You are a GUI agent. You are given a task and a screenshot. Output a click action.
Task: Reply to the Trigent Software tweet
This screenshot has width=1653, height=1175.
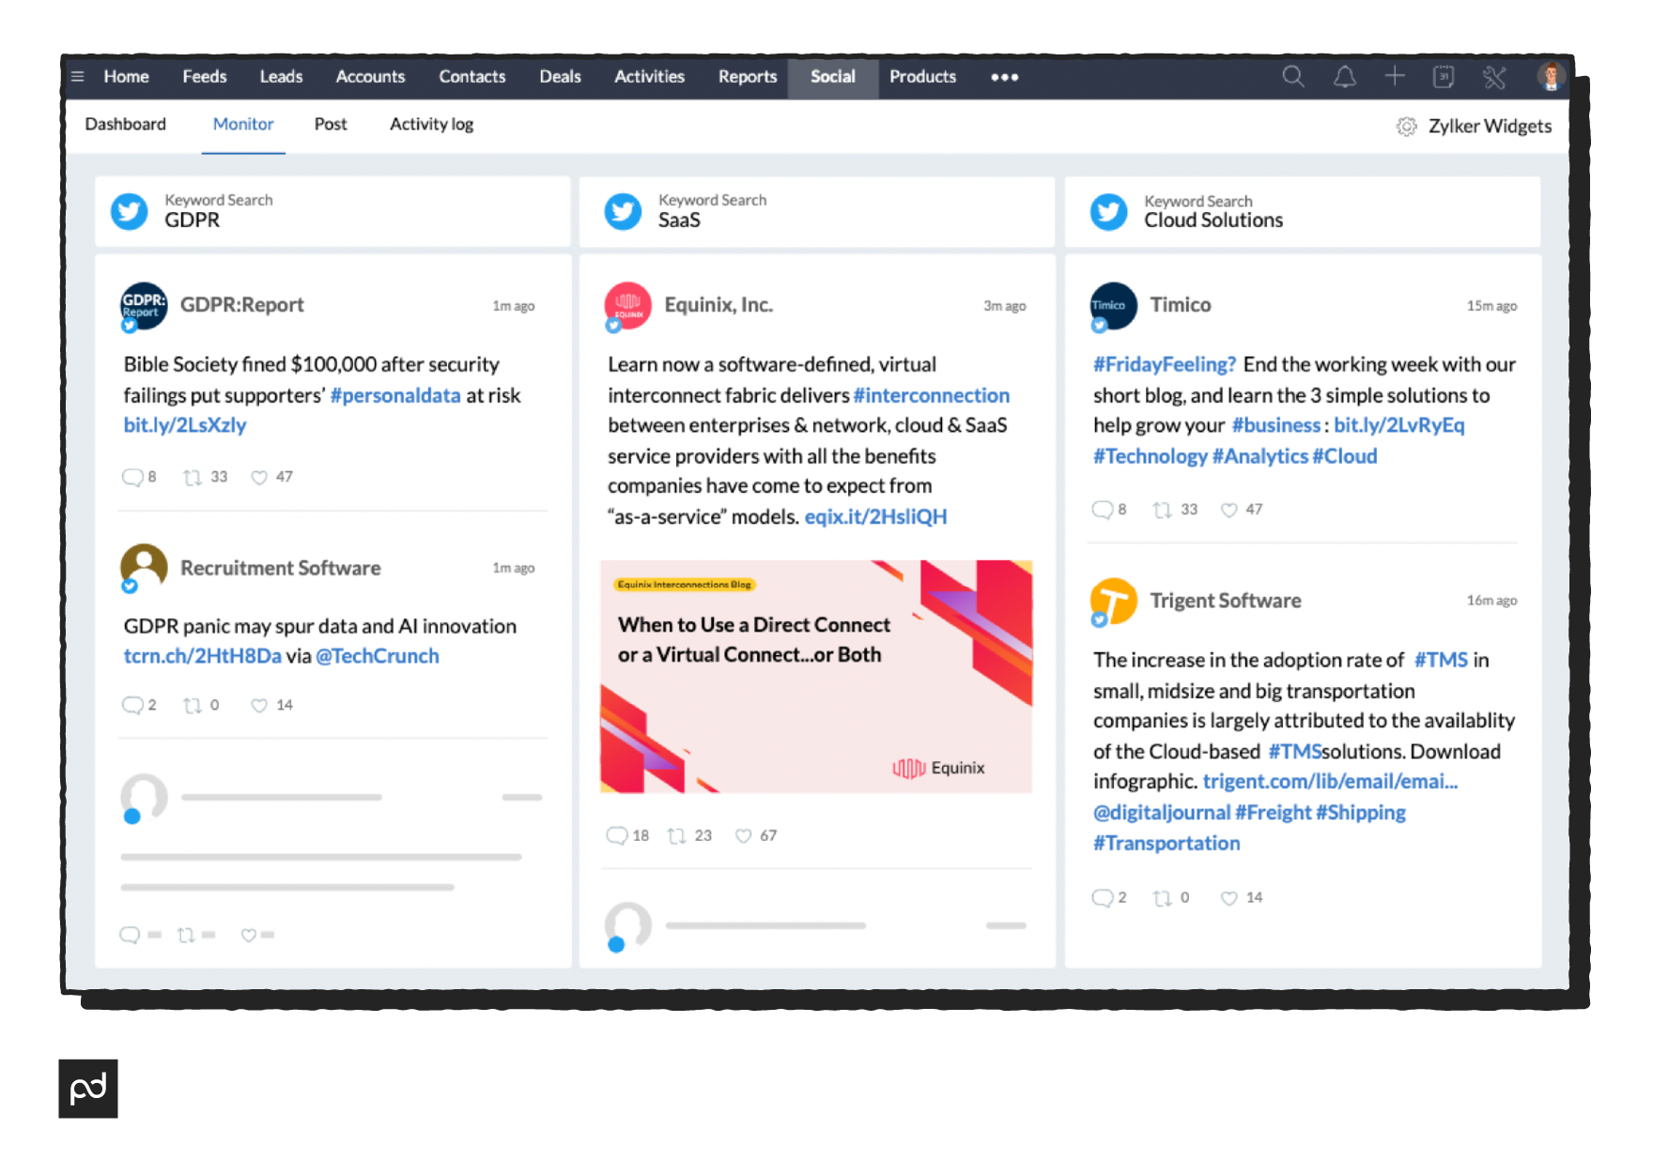[1103, 898]
